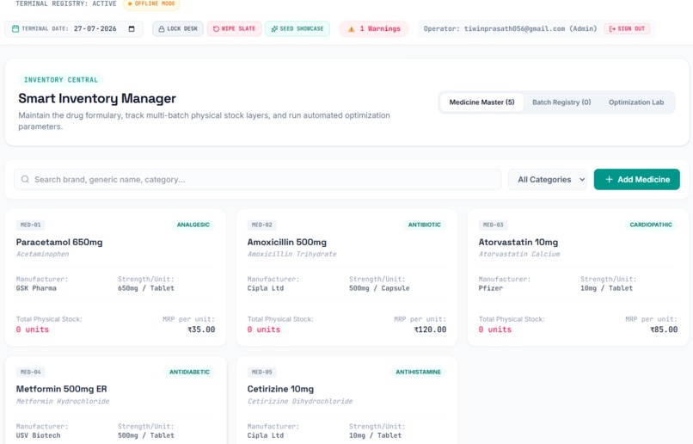
Task: Open the date picker icon in date field
Action: (x=132, y=28)
